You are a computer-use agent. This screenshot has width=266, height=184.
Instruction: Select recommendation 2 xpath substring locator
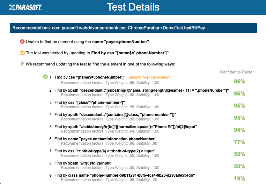pyautogui.click(x=142, y=90)
